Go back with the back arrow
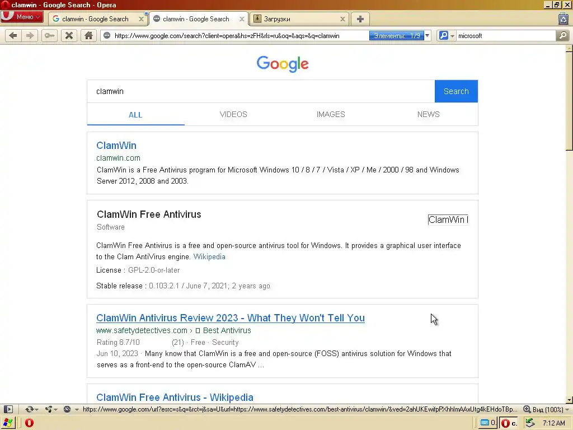Image resolution: width=573 pixels, height=430 pixels. pos(13,35)
